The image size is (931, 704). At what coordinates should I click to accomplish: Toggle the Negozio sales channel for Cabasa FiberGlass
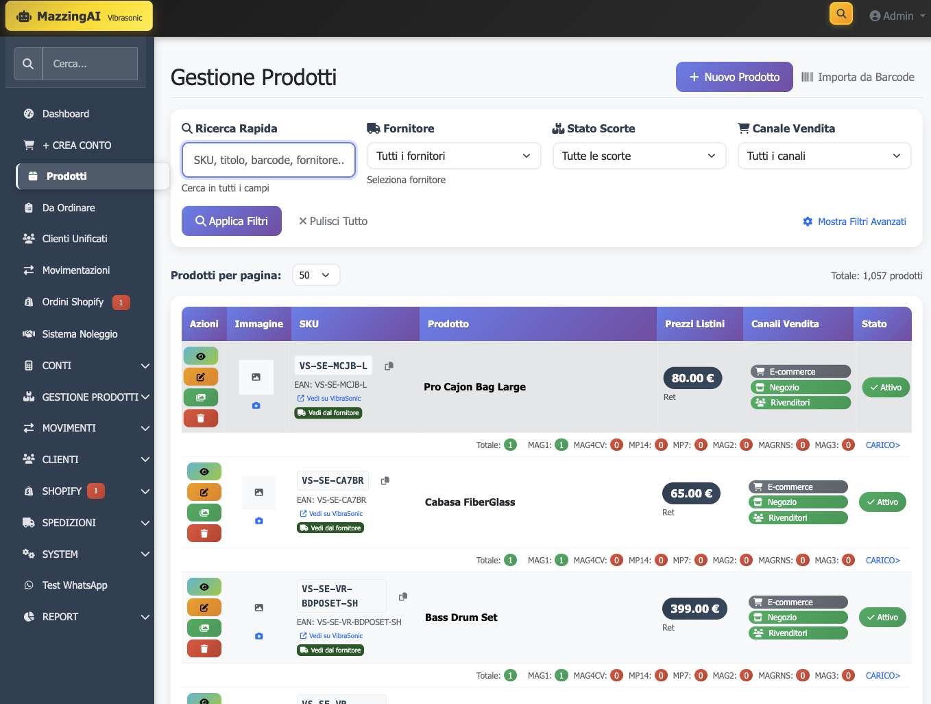coord(797,502)
